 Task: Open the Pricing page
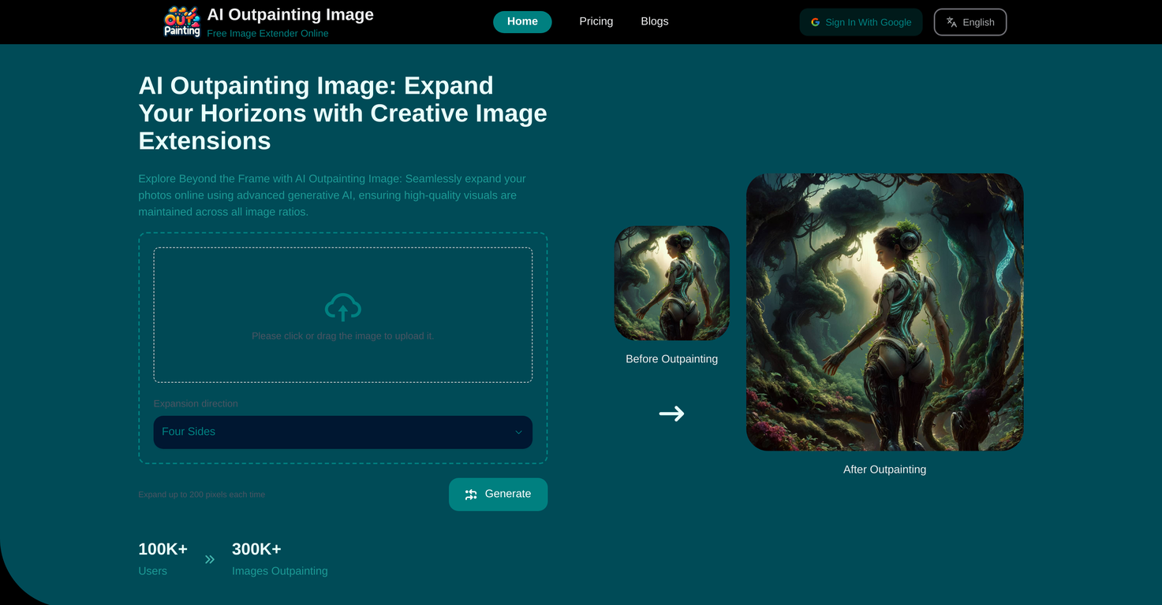[x=596, y=21]
